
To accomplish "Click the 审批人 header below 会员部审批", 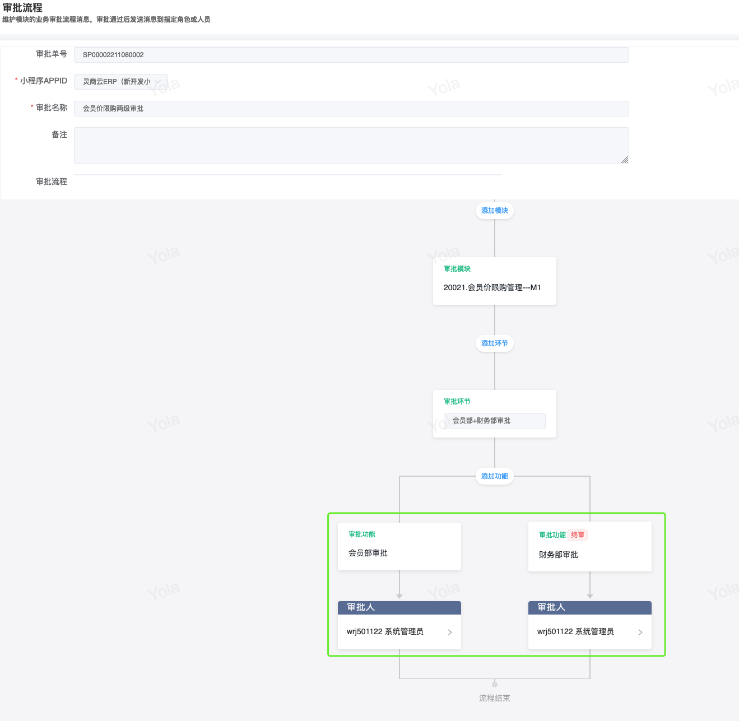I will 399,608.
